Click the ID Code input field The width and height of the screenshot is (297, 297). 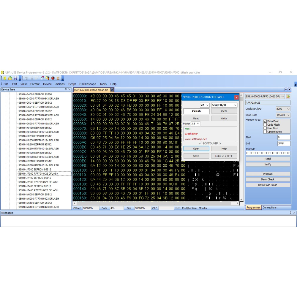(x=268, y=153)
